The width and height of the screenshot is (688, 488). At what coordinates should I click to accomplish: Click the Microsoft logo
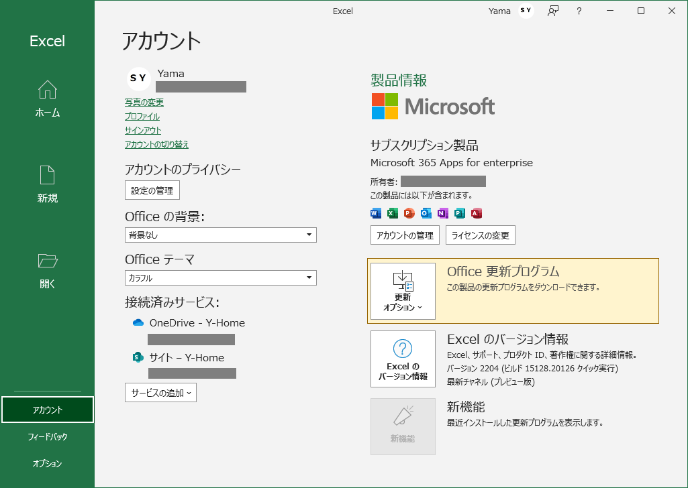point(433,106)
